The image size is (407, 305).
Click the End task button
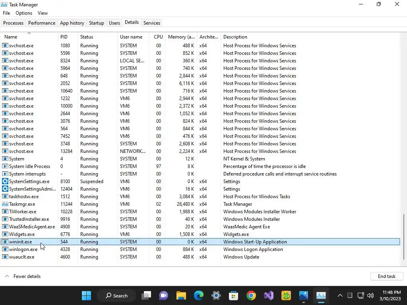[387, 276]
